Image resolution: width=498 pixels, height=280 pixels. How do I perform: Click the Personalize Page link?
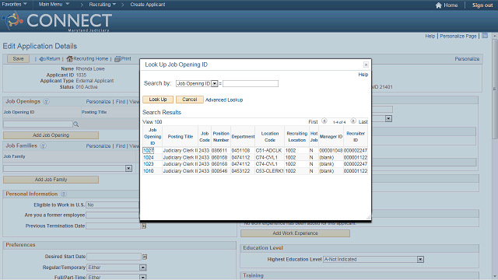(458, 37)
